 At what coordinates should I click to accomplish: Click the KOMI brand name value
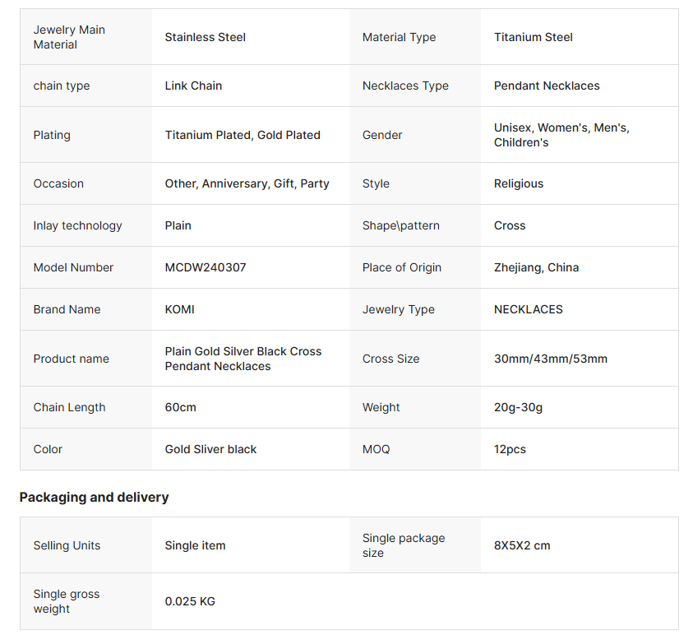[180, 309]
